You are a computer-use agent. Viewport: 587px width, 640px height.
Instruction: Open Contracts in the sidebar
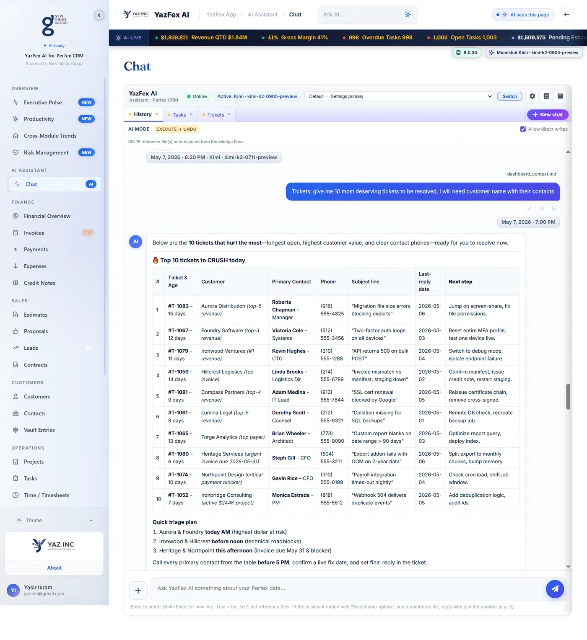55,365
